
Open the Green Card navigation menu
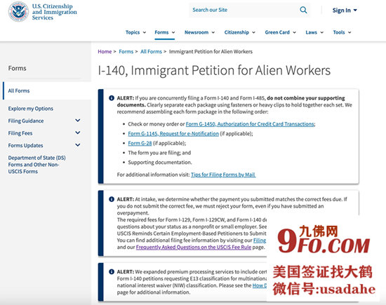tap(281, 32)
